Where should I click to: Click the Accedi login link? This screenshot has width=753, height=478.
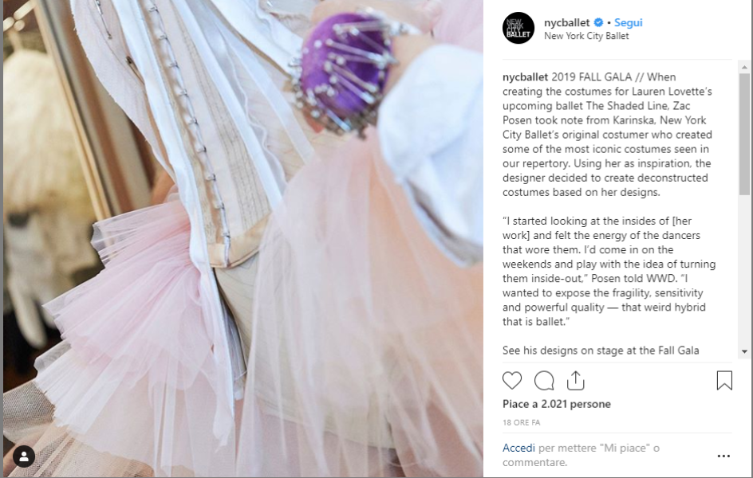click(x=518, y=448)
